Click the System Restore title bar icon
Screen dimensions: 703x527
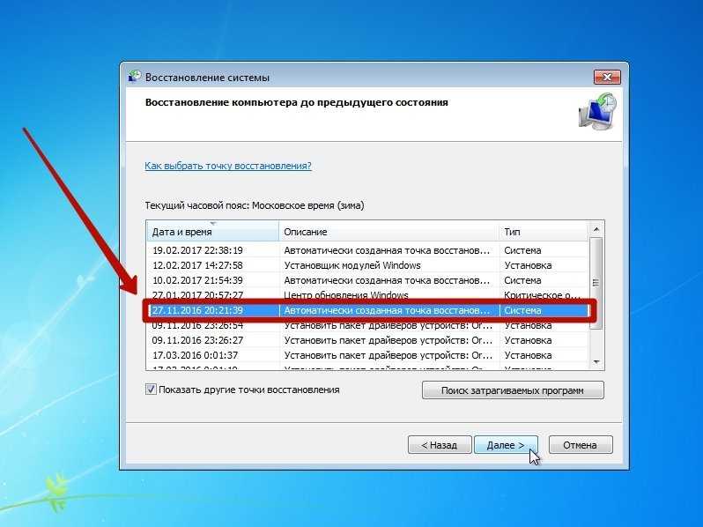[x=135, y=77]
